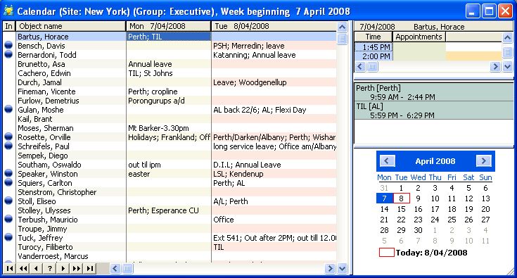Click the appointments pane scroll up arrow
The height and width of the screenshot is (278, 517).
pos(507,37)
